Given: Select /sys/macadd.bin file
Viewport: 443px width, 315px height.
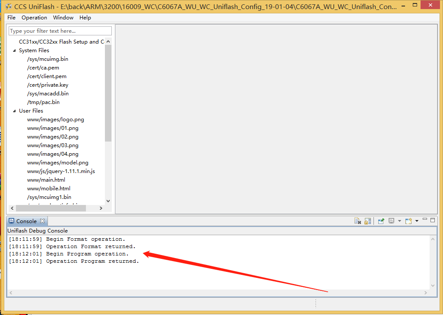Looking at the screenshot, I should (48, 94).
